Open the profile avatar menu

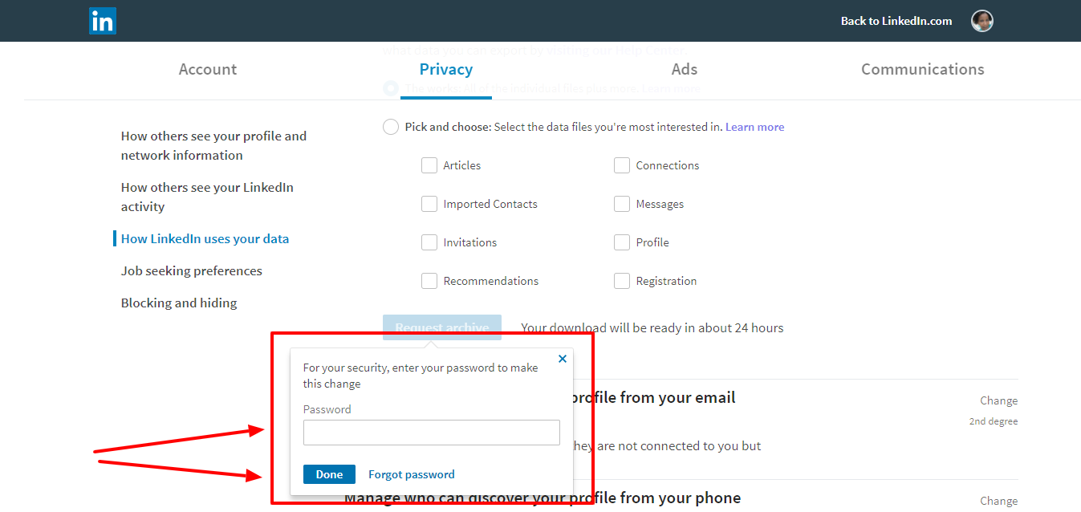(x=982, y=21)
